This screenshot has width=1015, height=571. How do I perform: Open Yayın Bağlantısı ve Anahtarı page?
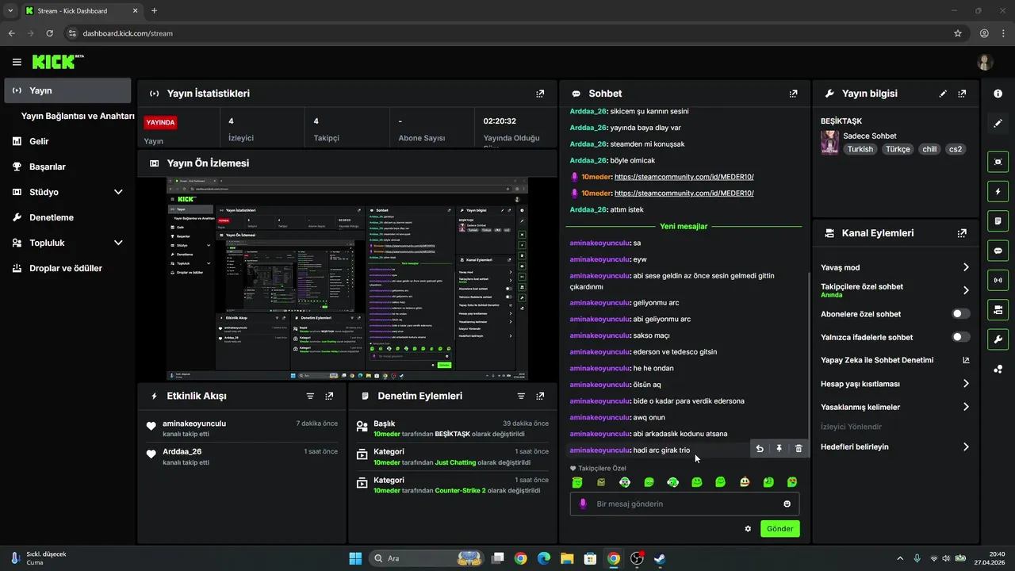pyautogui.click(x=78, y=116)
